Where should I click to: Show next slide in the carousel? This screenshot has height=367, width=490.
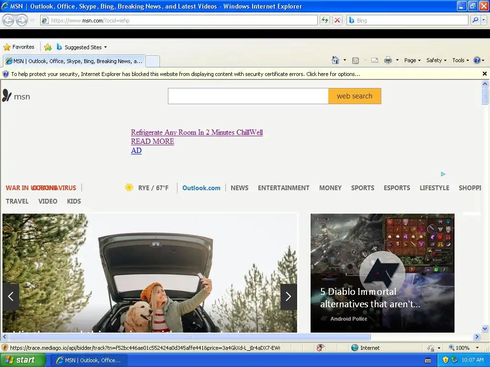pos(289,296)
